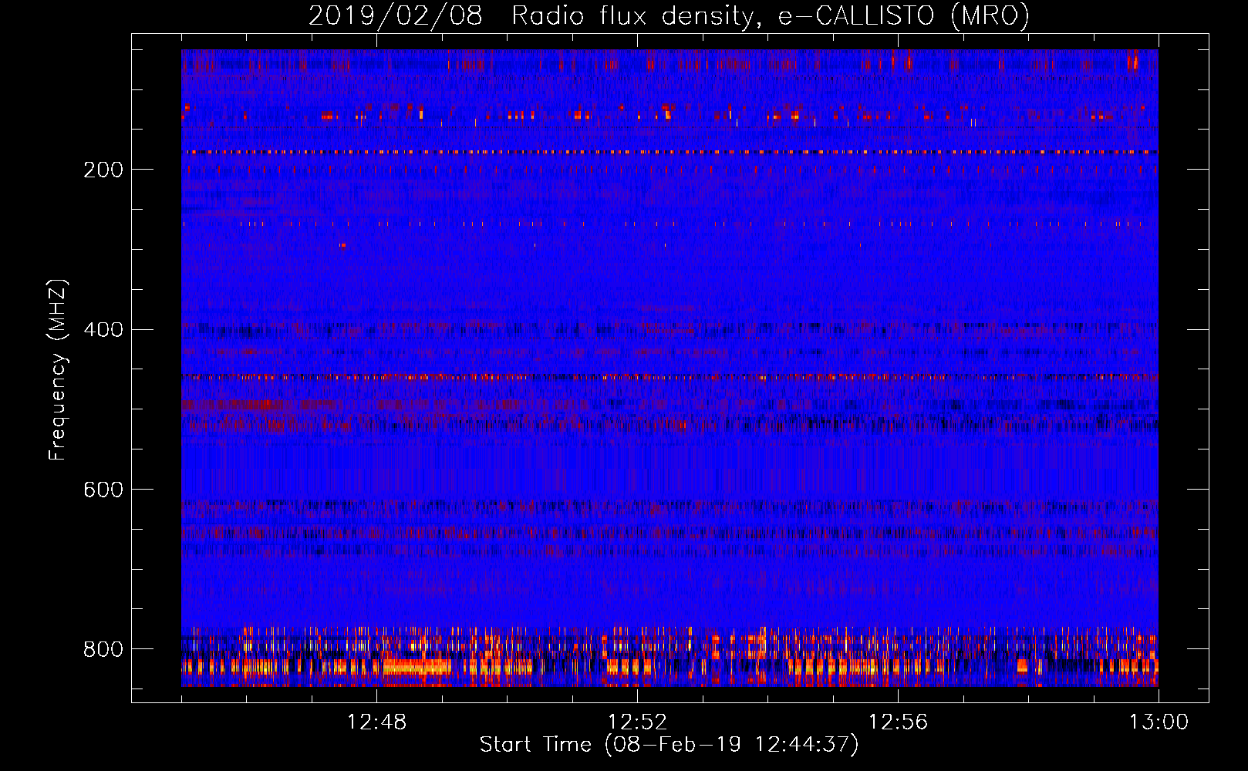Click the 'Frequency (MHZ)' y-axis label

(58, 369)
